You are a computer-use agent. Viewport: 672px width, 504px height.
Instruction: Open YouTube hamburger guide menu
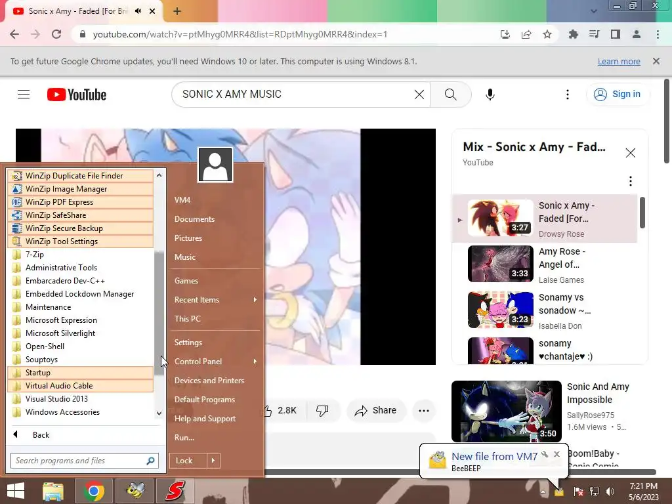point(24,94)
